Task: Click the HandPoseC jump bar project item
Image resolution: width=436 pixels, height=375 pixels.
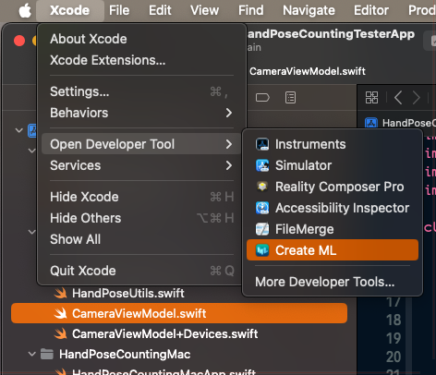Action: (x=400, y=123)
